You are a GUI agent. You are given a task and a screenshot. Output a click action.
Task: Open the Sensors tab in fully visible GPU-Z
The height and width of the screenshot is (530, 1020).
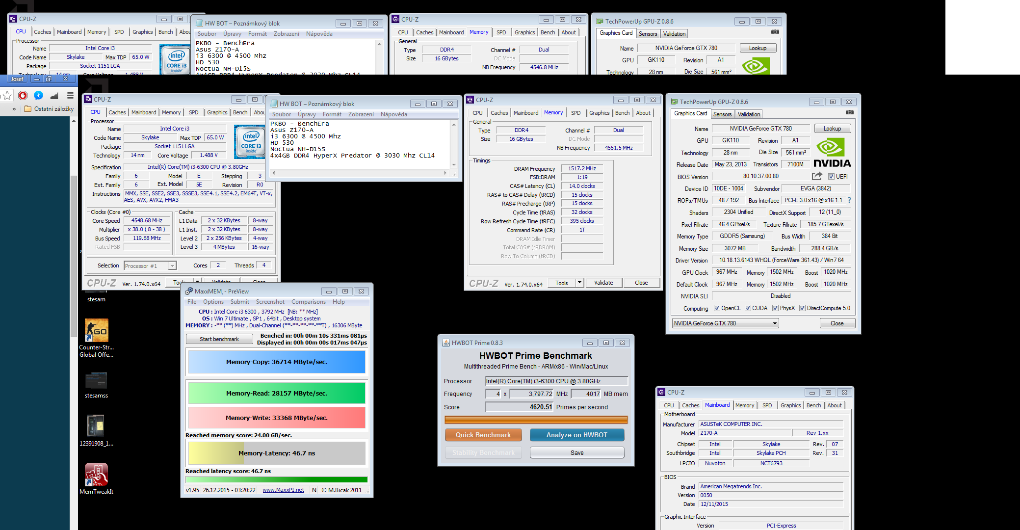tap(723, 114)
